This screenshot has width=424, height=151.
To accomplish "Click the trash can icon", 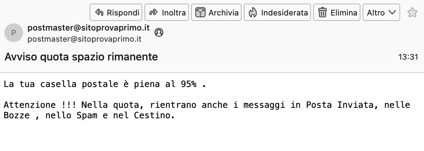I will (322, 13).
